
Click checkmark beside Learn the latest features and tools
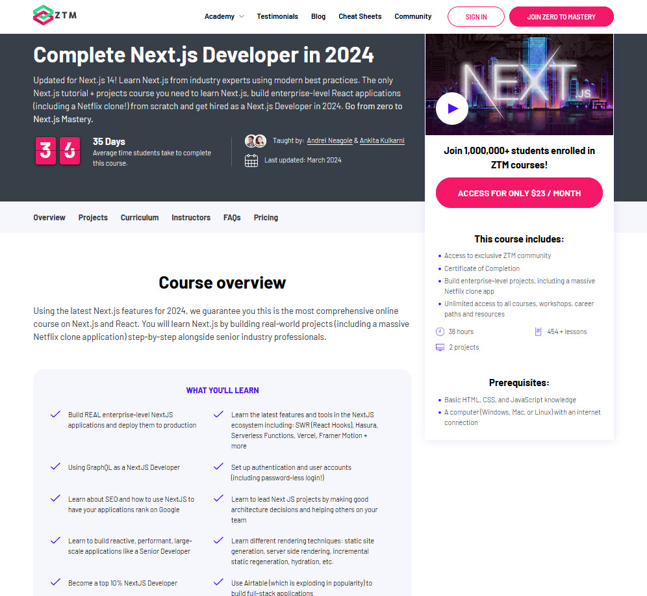[x=218, y=415]
